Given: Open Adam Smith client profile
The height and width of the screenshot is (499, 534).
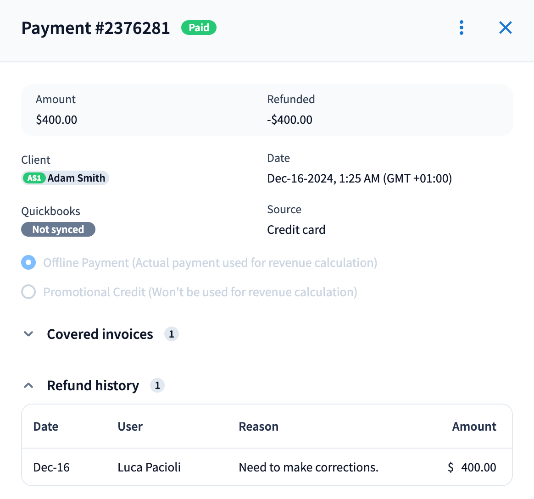Looking at the screenshot, I should (x=76, y=178).
